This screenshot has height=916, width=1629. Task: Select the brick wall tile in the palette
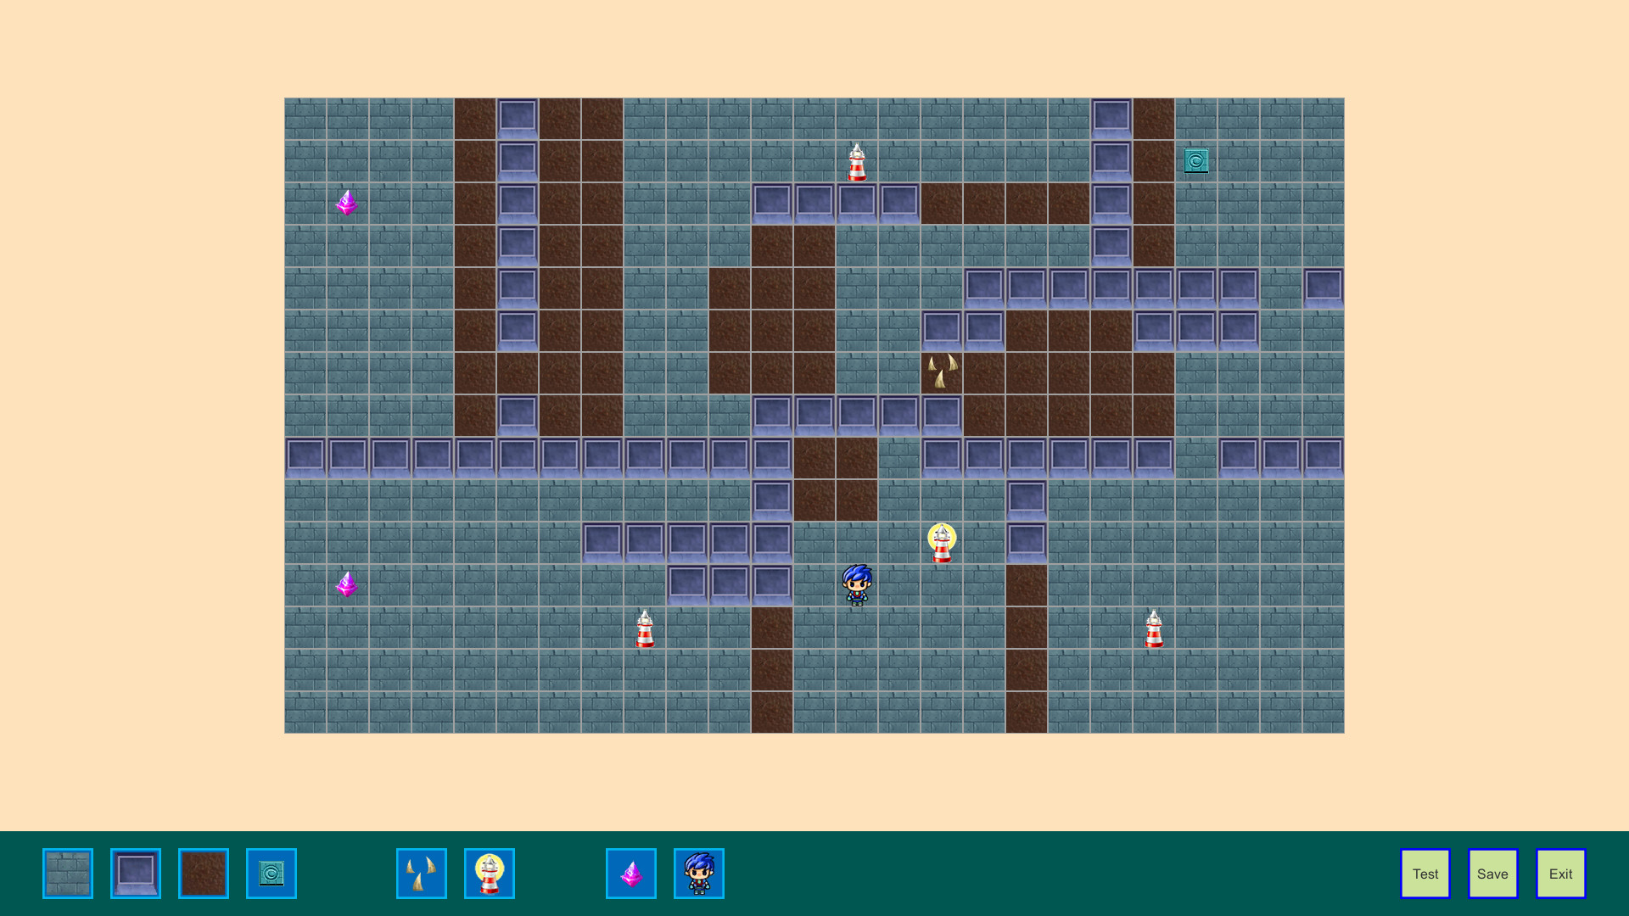click(68, 873)
